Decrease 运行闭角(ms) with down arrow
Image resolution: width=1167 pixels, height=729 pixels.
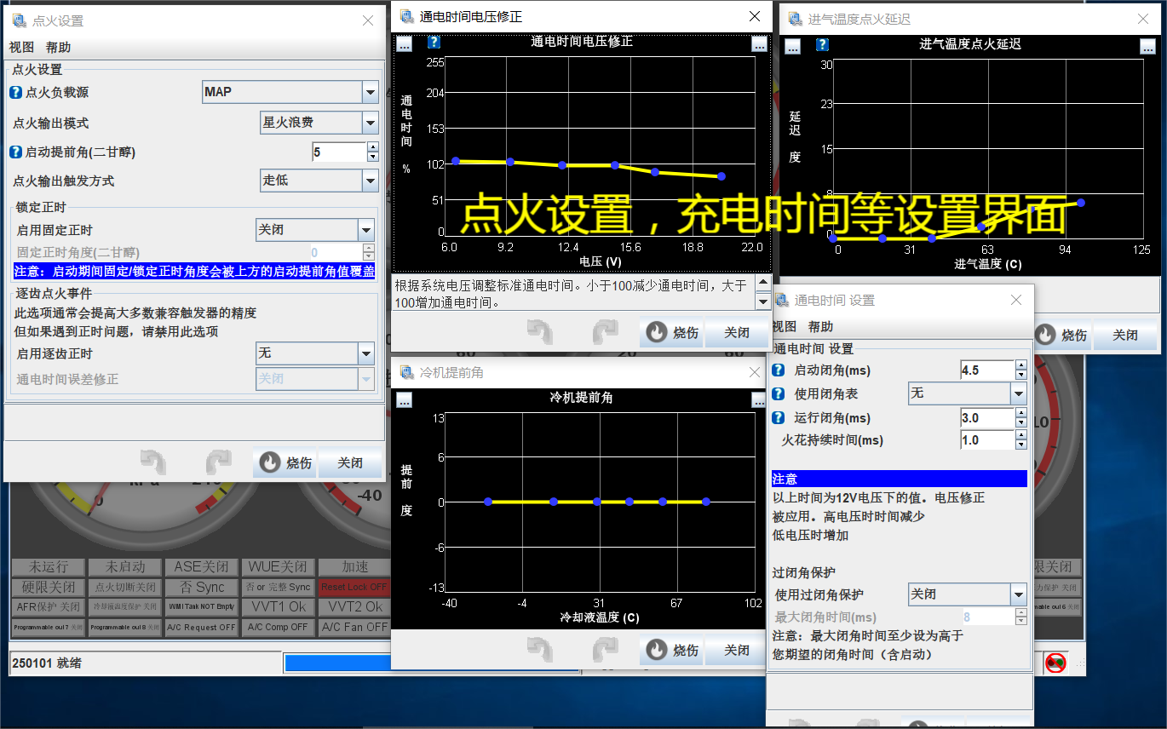(x=1021, y=423)
